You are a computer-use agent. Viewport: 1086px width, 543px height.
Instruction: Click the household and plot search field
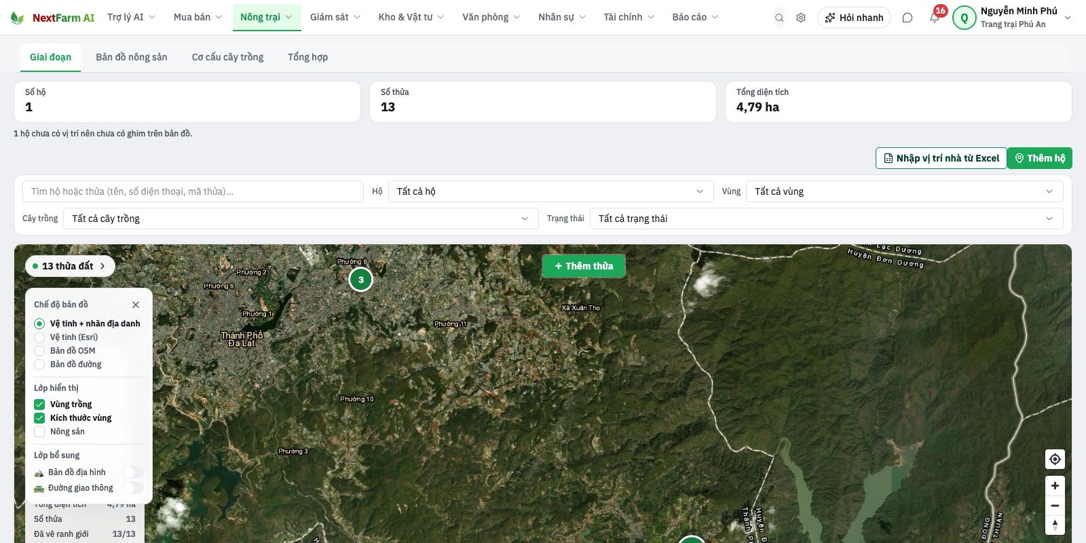pos(193,191)
